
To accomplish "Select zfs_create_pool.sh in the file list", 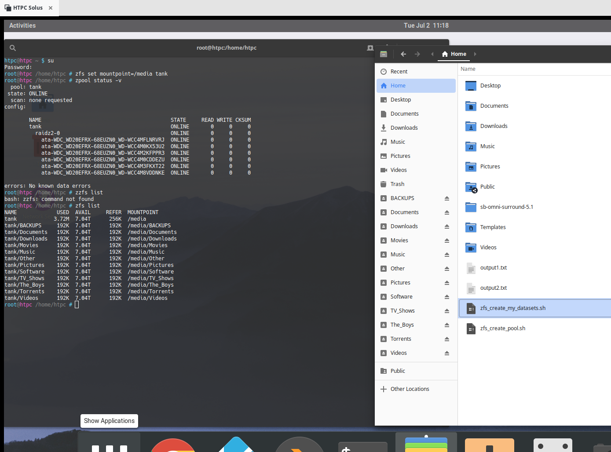I will click(503, 328).
